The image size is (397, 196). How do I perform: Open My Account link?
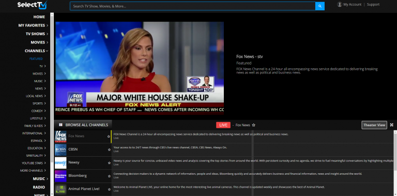[353, 4]
